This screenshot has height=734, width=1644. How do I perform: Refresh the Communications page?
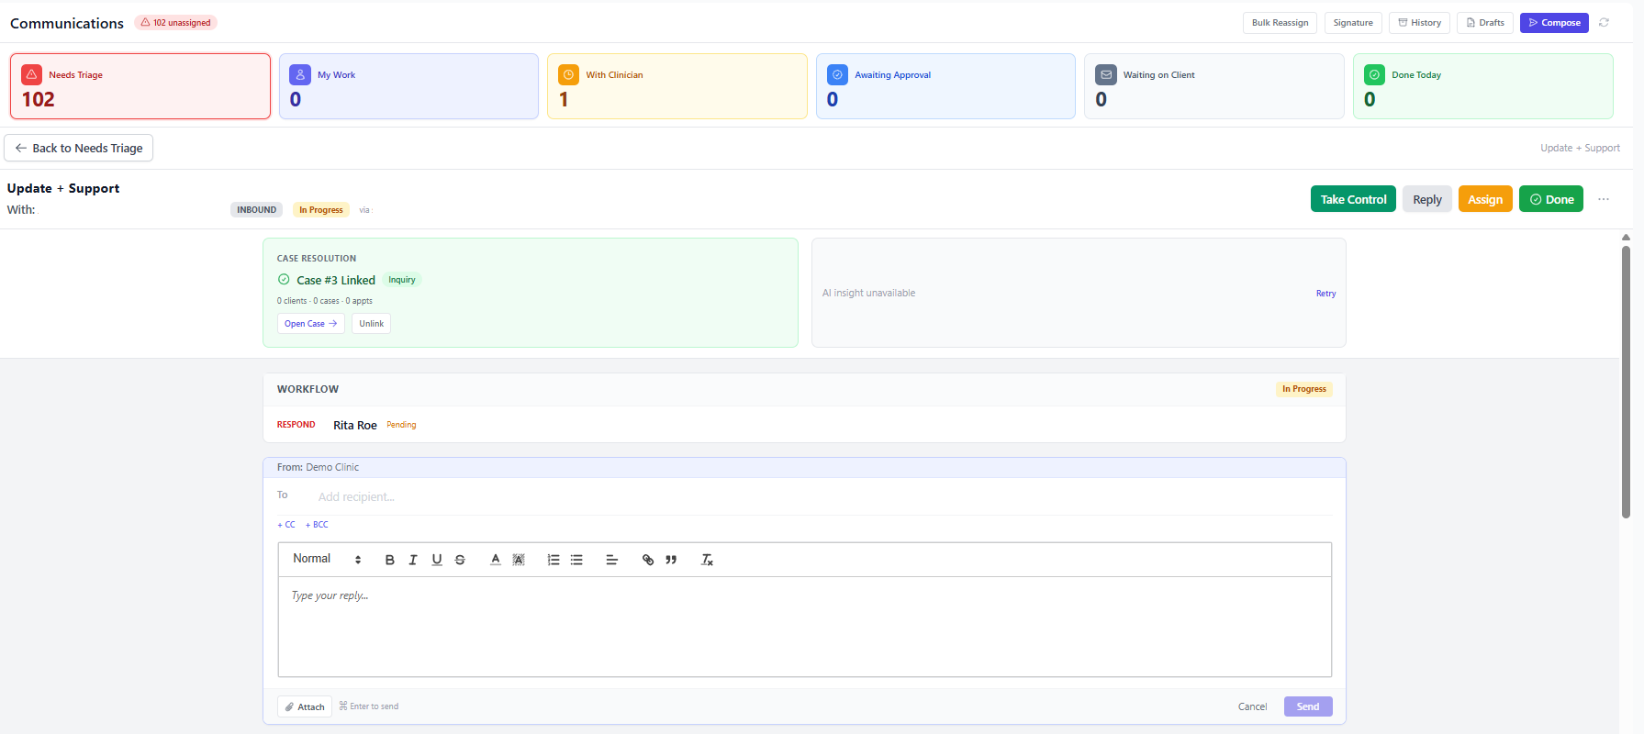pos(1604,23)
